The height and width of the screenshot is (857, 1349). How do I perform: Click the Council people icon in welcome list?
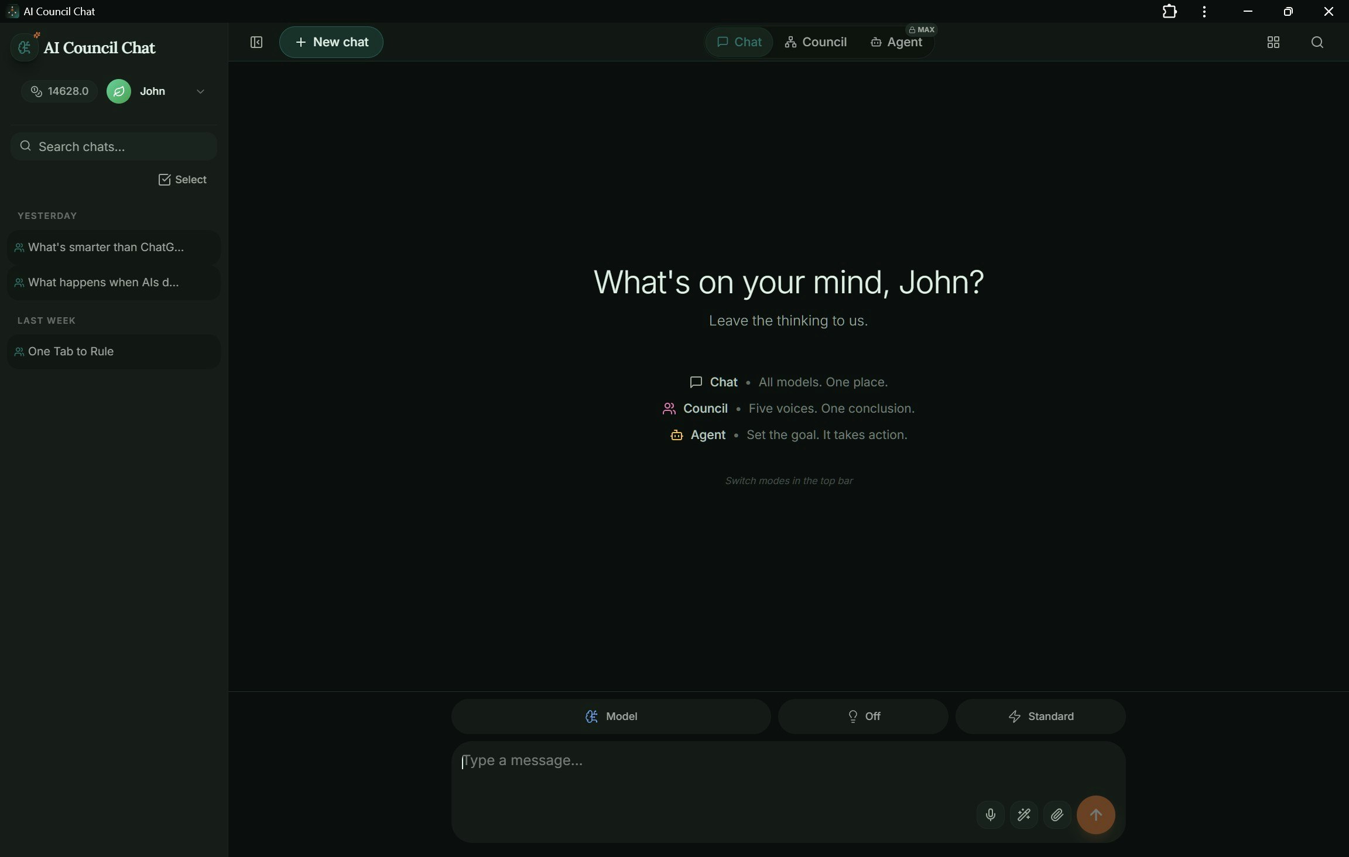[669, 409]
